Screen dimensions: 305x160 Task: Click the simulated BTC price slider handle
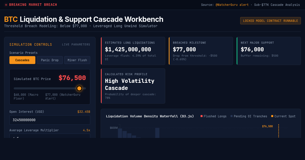79,88
